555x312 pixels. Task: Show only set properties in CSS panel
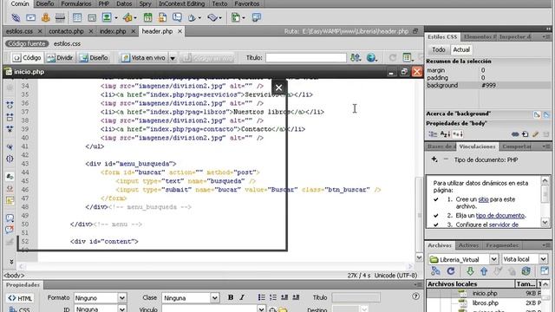point(458,134)
